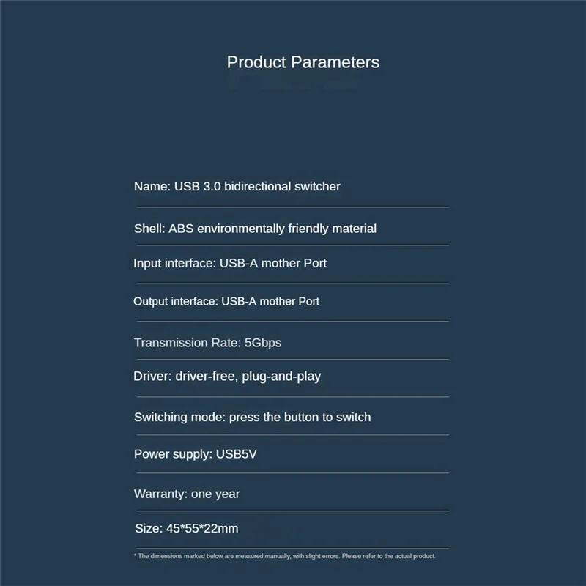Click the 'Input interface:' label
Viewport: 586px width, 586px height.
[175, 263]
